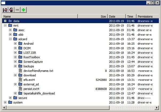Screen dimensions: 161x112
Task: Minimize the window
Action: (x=148, y=3)
